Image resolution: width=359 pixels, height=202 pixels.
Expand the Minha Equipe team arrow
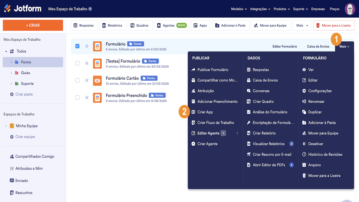tap(6, 126)
